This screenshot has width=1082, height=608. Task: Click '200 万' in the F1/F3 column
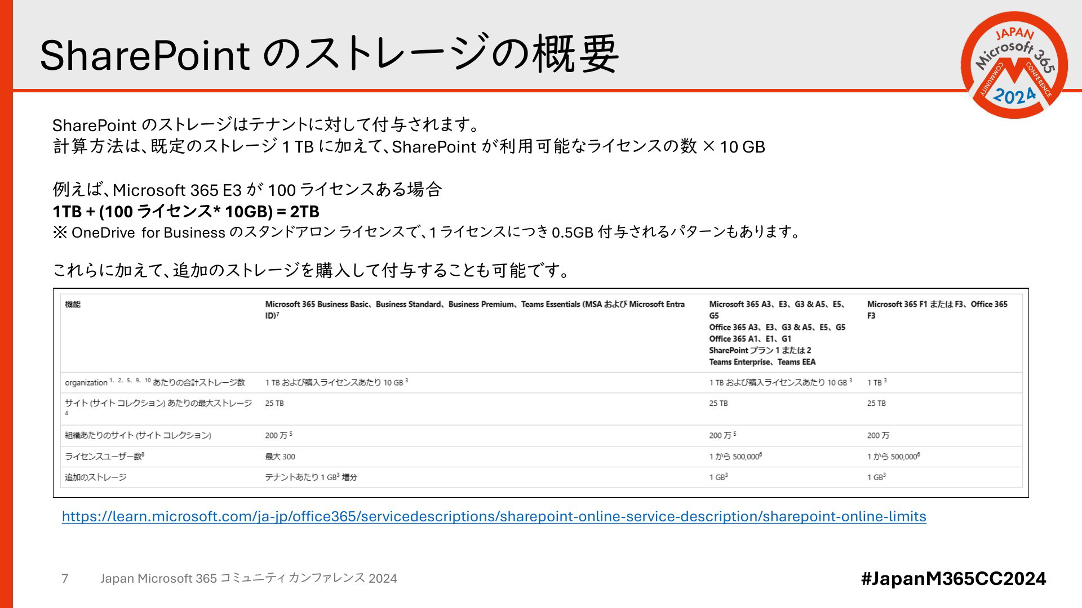pos(878,436)
